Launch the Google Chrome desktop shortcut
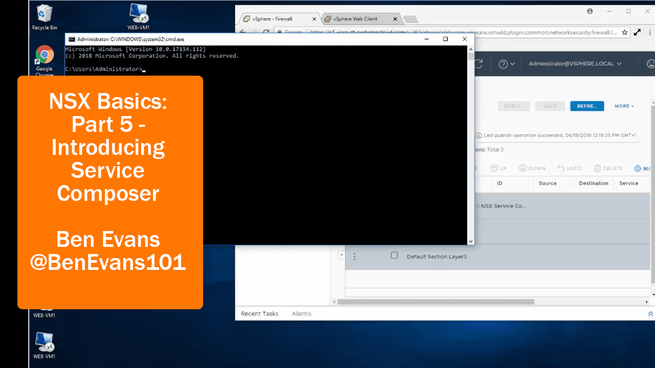 pyautogui.click(x=45, y=60)
